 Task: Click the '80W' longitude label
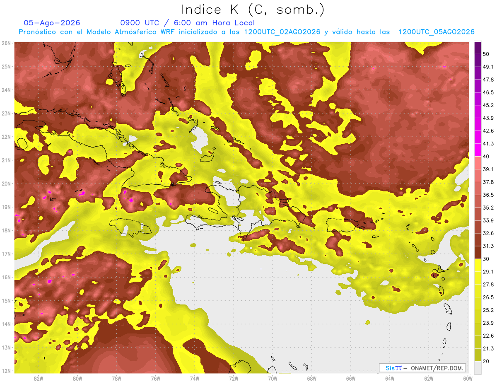[77, 379]
